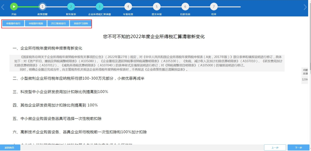The height and width of the screenshot is (151, 311).
Task: Jump to step 4 年报检查
Action: tap(128, 7)
